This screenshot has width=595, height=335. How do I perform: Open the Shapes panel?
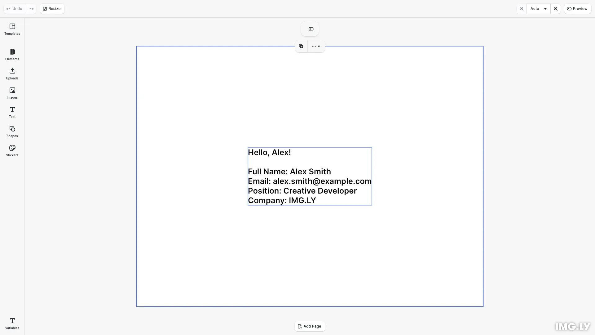(x=12, y=132)
